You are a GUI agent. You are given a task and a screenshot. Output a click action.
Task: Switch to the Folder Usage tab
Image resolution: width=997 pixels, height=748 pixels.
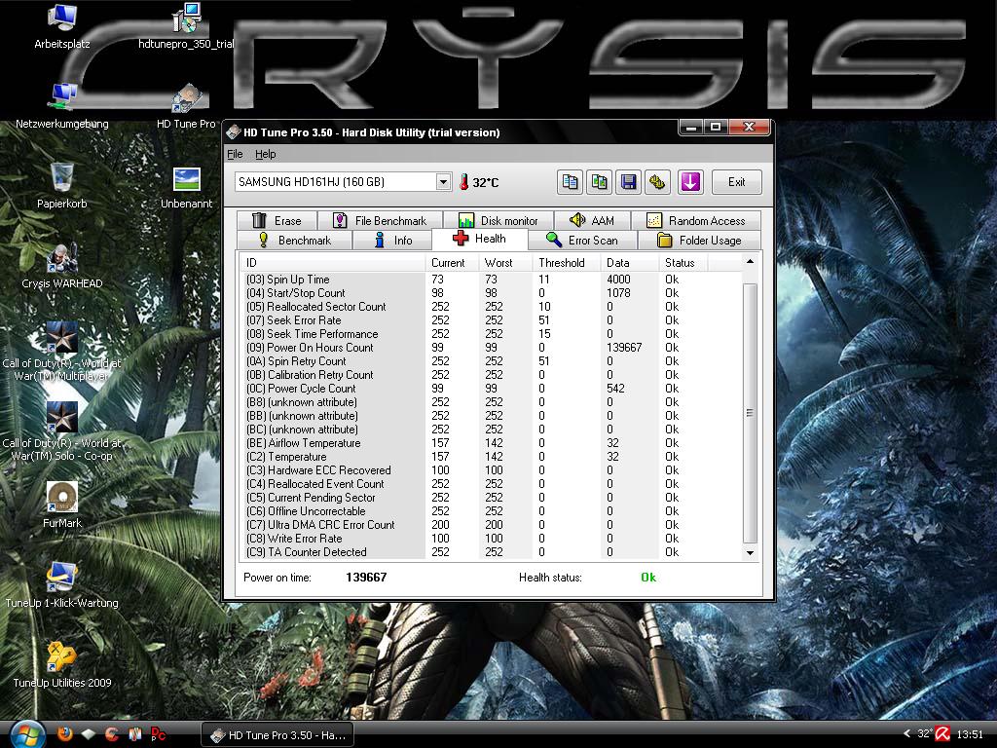point(699,241)
